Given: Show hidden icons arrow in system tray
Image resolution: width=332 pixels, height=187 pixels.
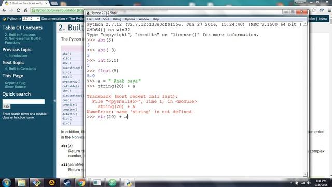Looking at the screenshot, I should click(x=292, y=183).
